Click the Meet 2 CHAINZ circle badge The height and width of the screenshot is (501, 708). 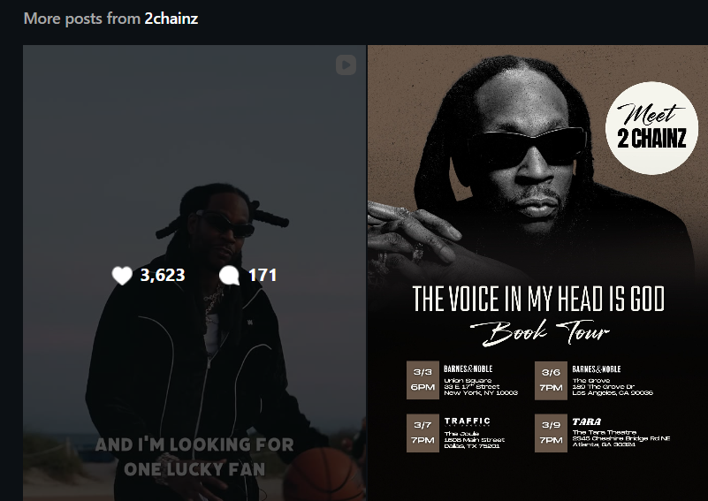[651, 128]
